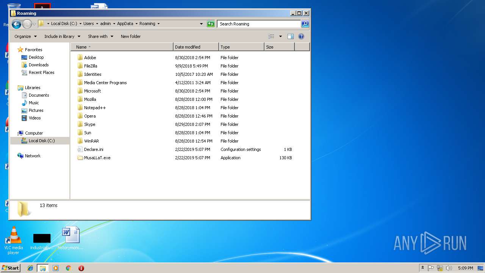
Task: Sort by Size column header
Action: point(279,47)
